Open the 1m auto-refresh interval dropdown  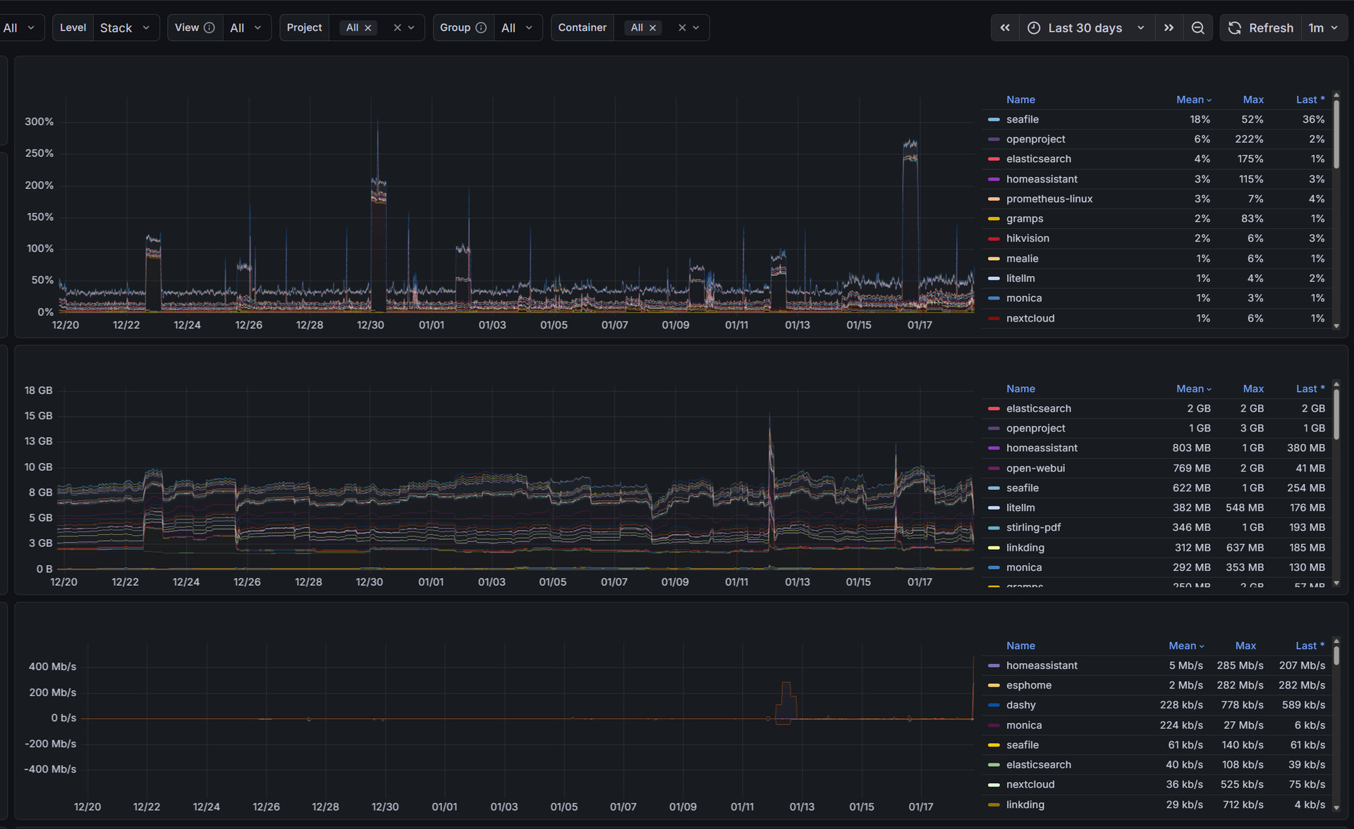[x=1324, y=27]
